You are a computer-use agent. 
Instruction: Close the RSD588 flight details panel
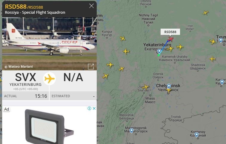click(91, 6)
